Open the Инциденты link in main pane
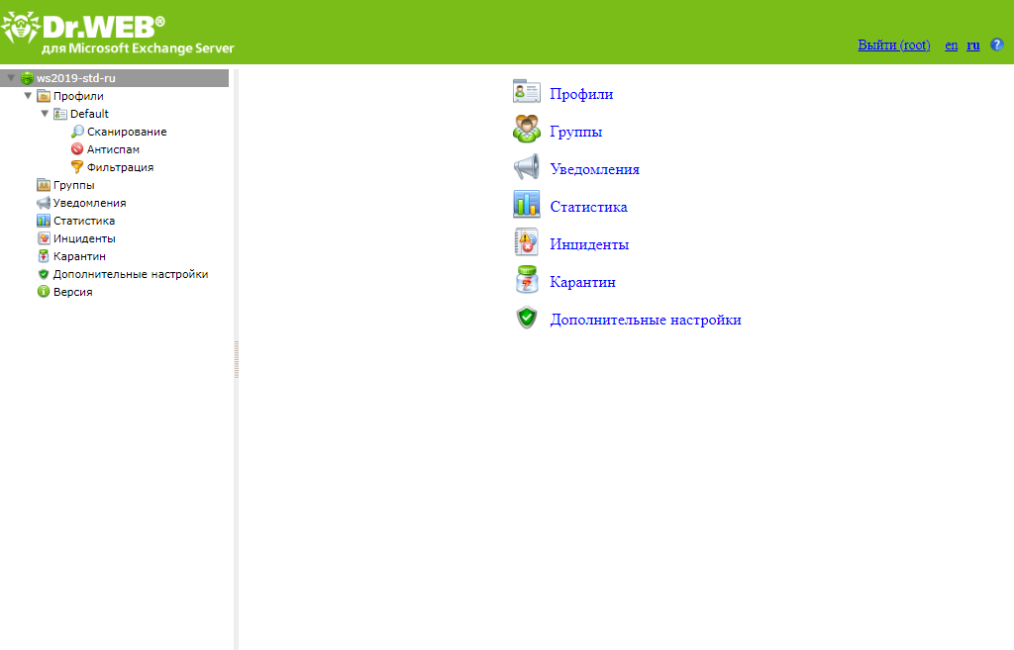 tap(589, 244)
